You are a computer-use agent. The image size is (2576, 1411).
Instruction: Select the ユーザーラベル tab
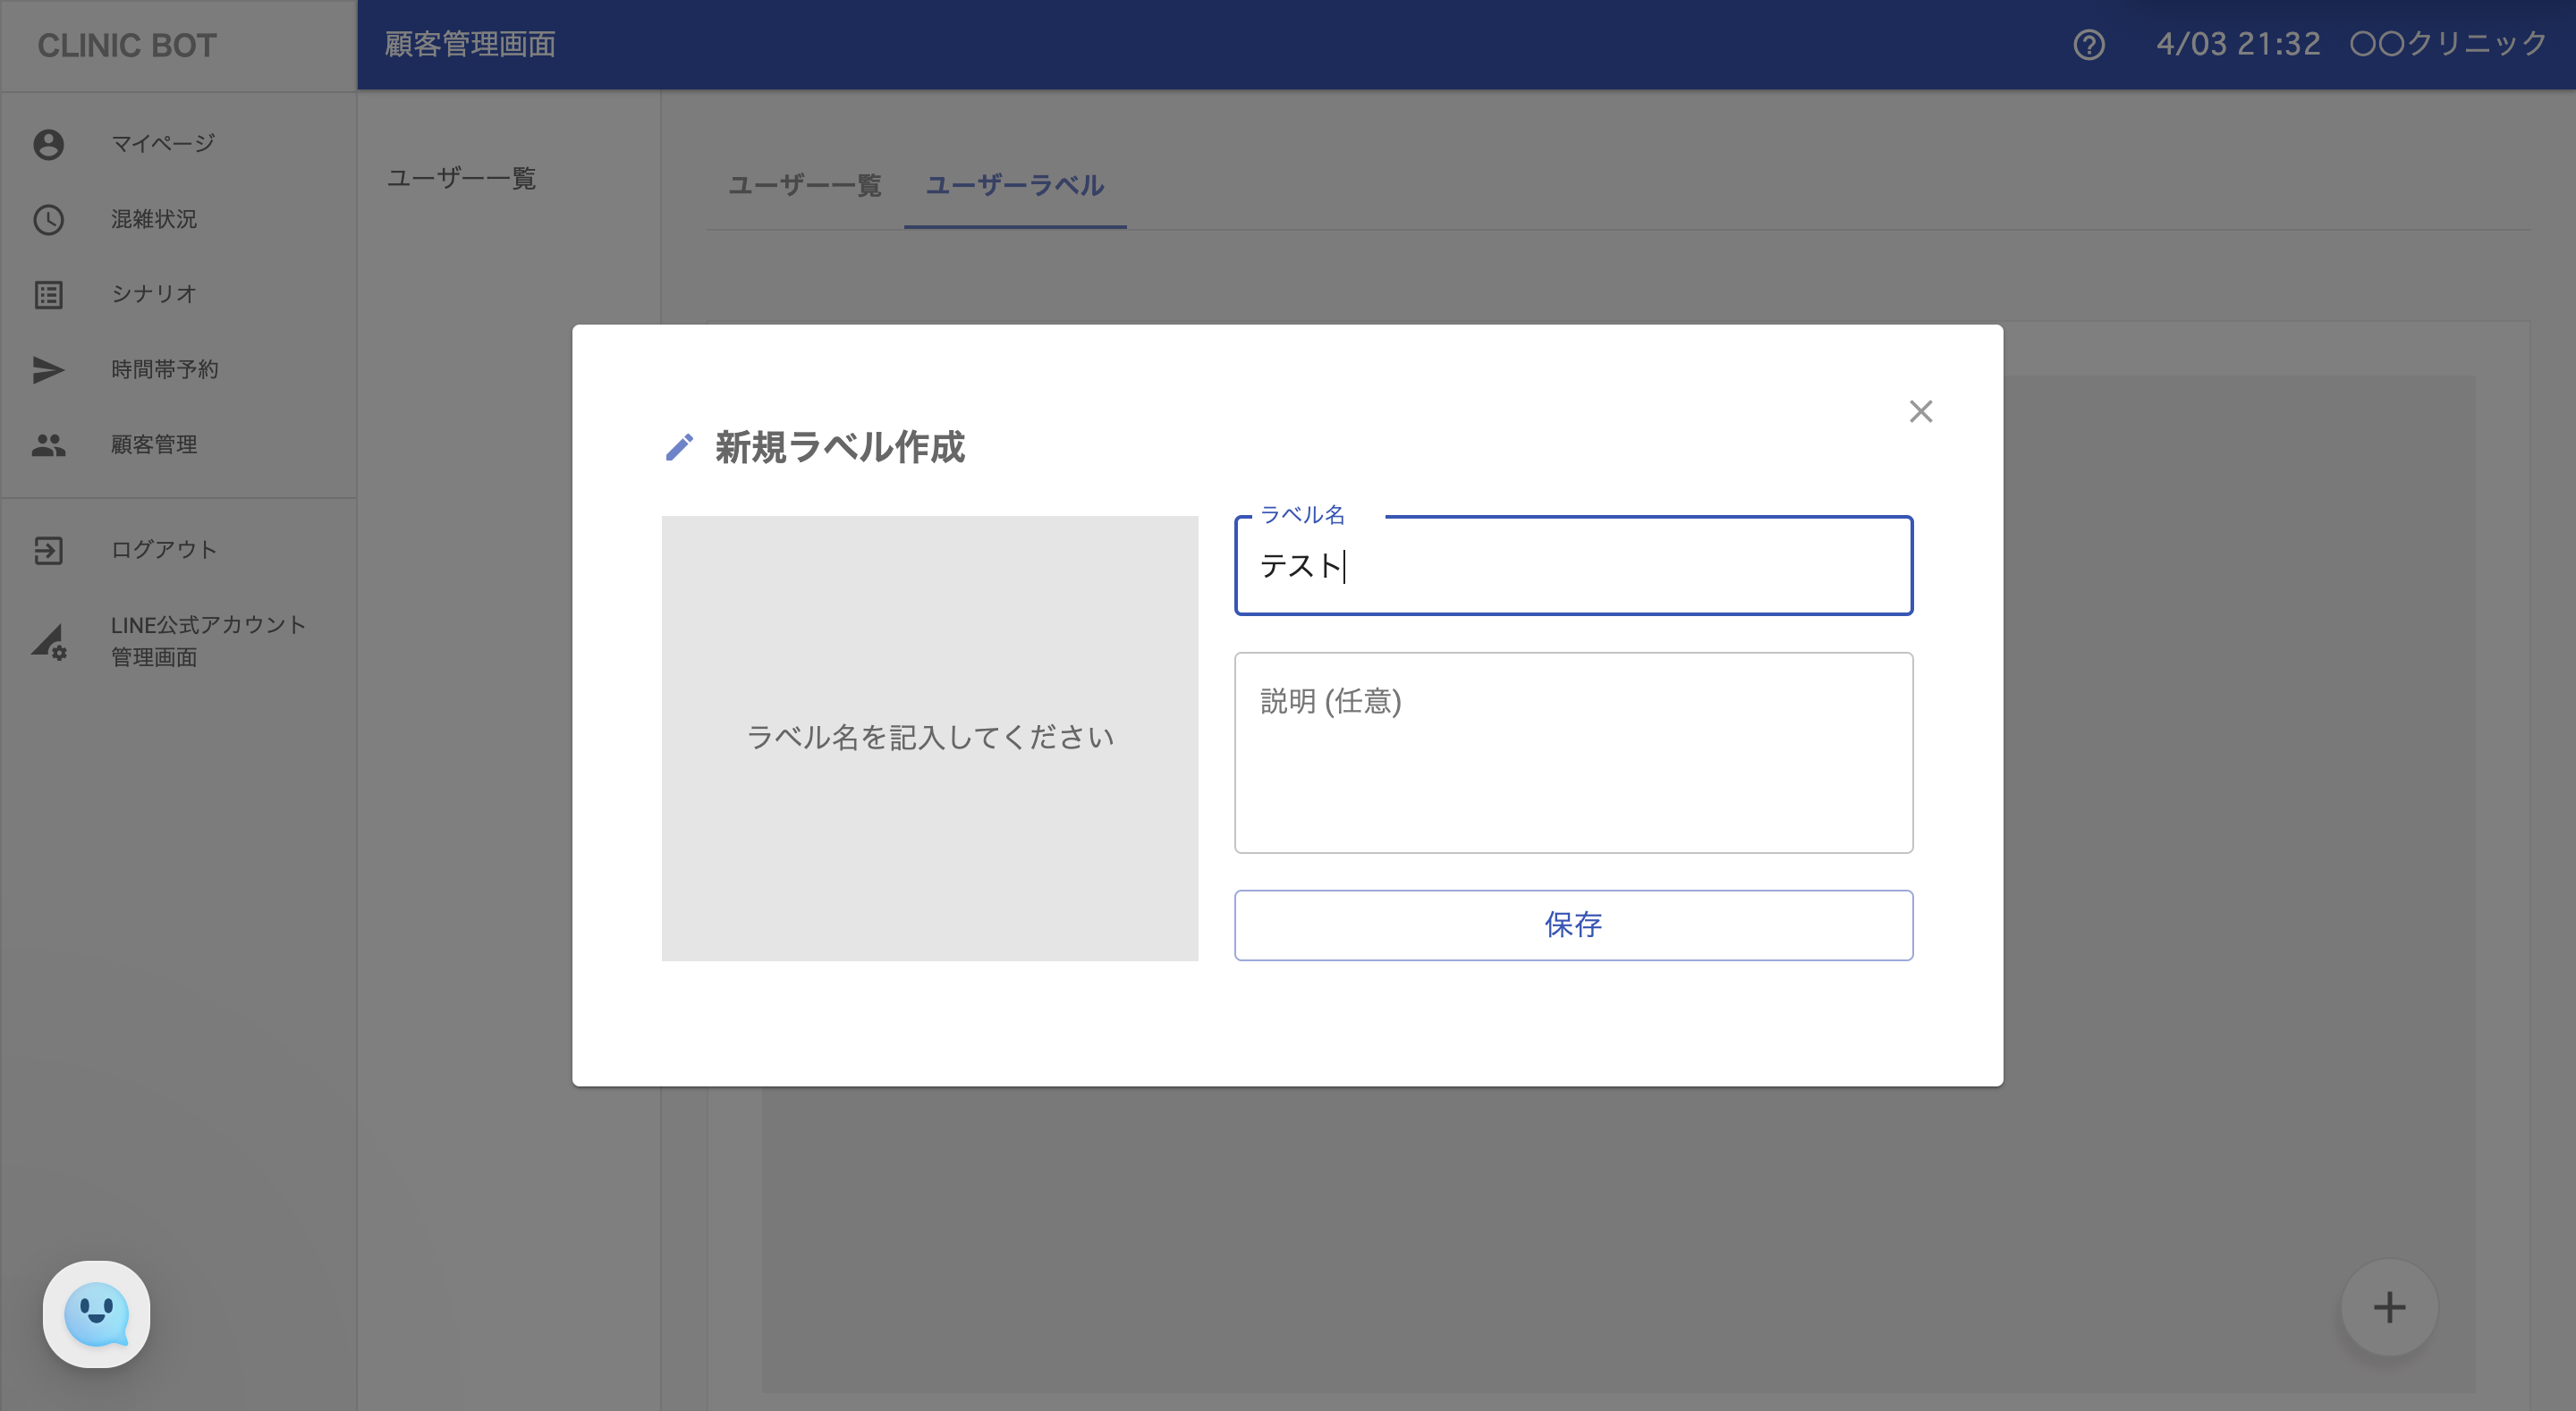[1014, 186]
